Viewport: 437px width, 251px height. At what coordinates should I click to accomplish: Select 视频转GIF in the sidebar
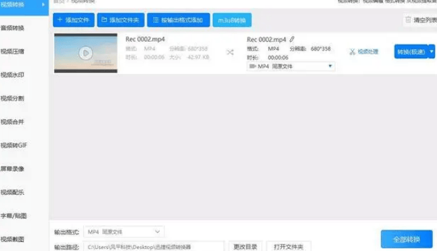[x=14, y=145]
